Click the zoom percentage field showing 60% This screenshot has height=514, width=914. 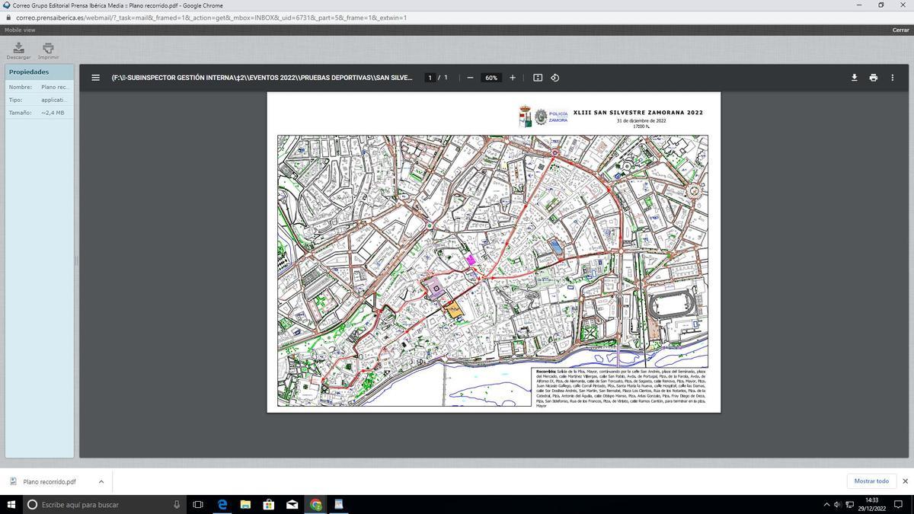point(491,78)
